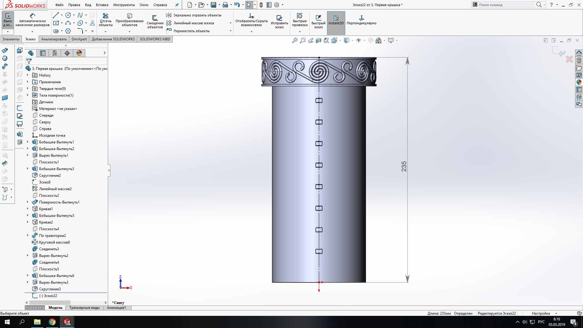Click the red cancel sketch X

[x=569, y=59]
